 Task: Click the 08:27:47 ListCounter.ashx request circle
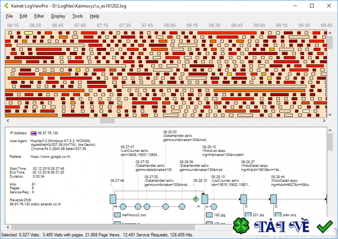click(123, 206)
